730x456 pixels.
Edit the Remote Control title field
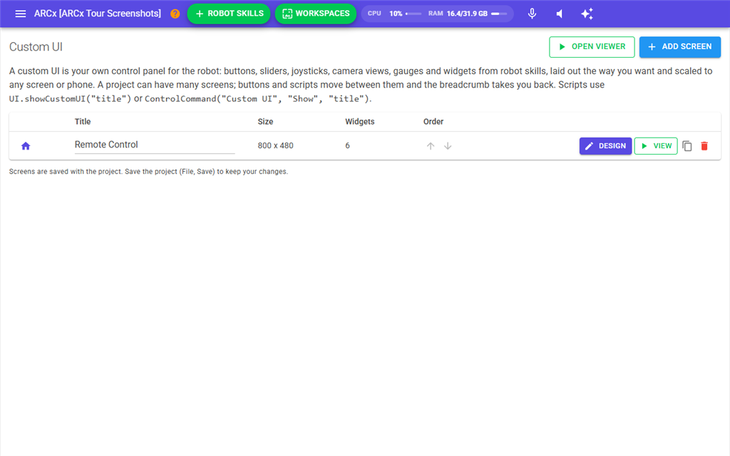[155, 145]
